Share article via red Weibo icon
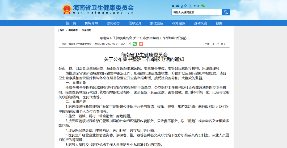 141,44
